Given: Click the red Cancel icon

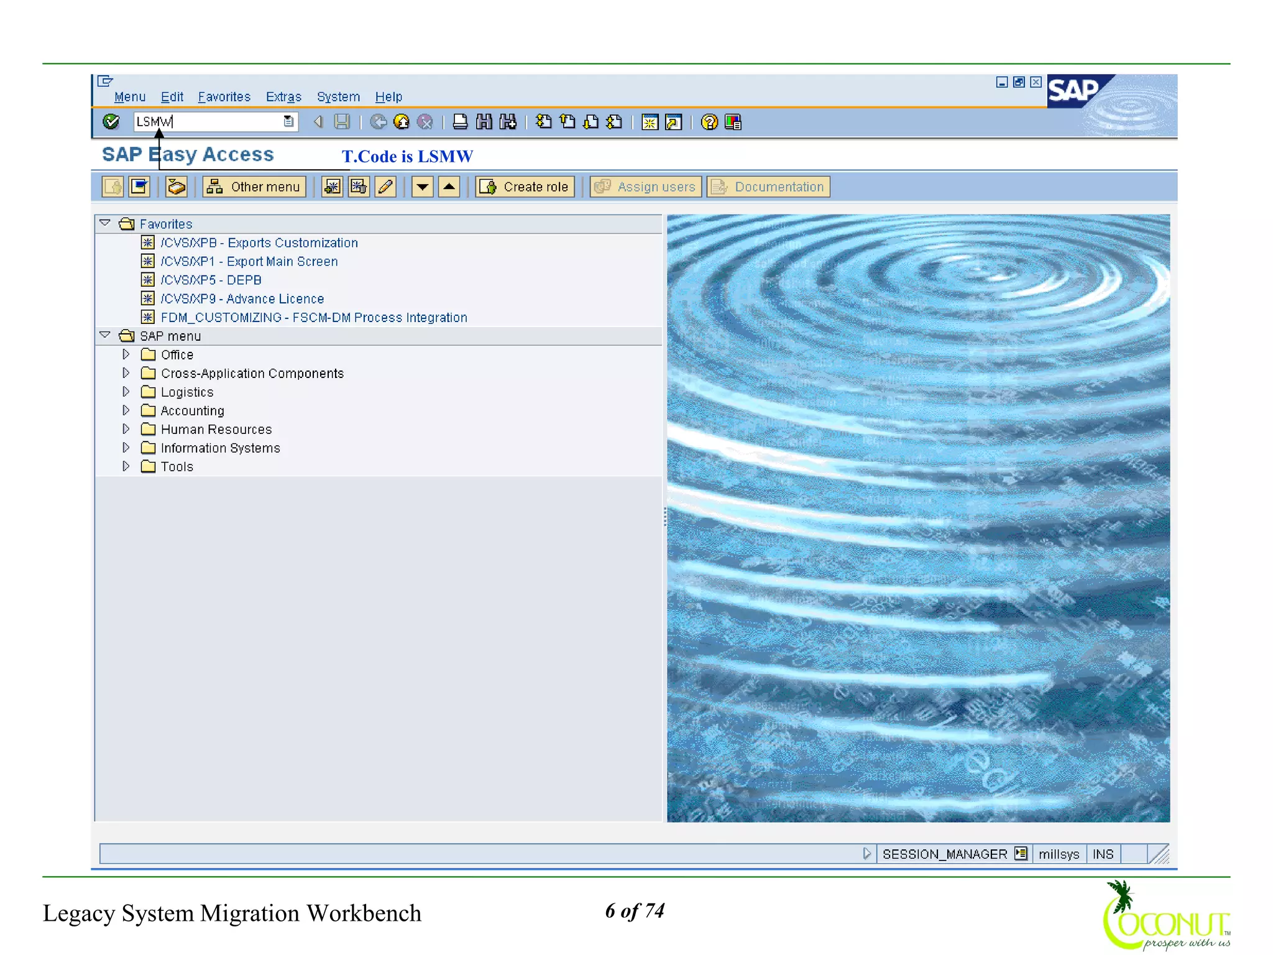Looking at the screenshot, I should [425, 122].
